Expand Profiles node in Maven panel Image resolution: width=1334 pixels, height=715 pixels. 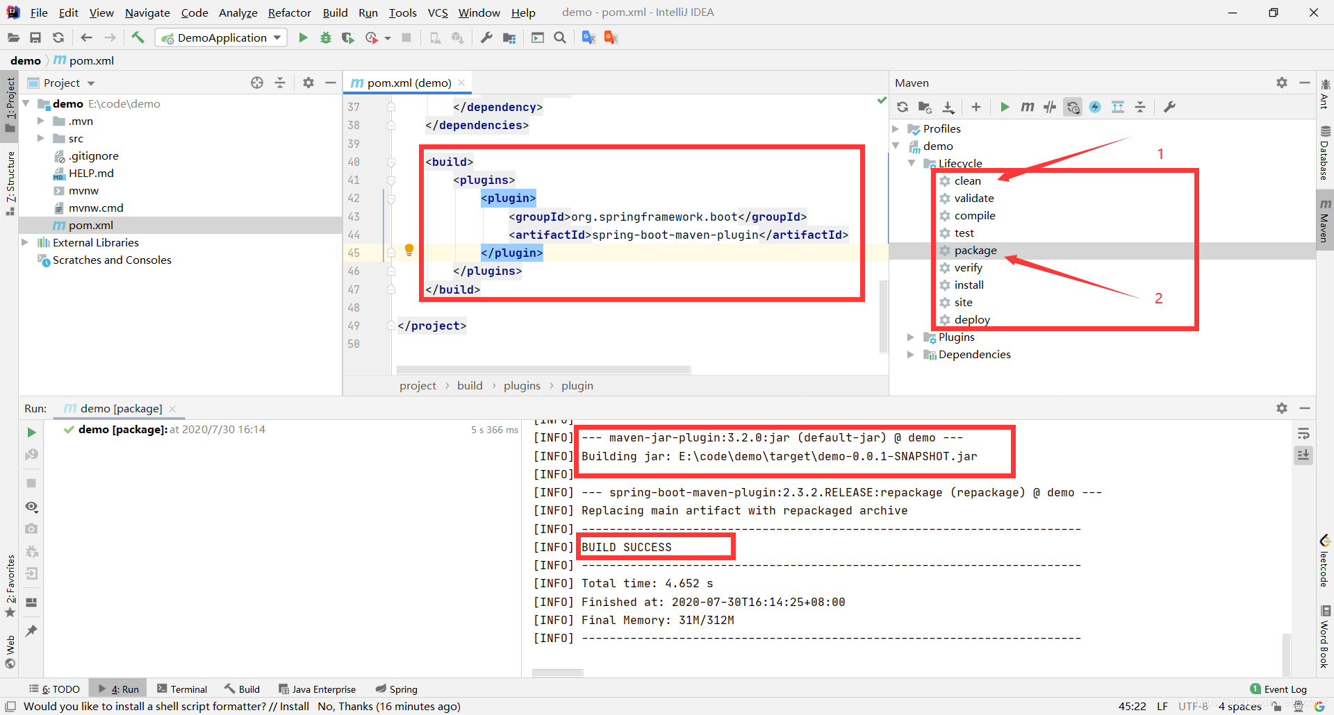[896, 128]
